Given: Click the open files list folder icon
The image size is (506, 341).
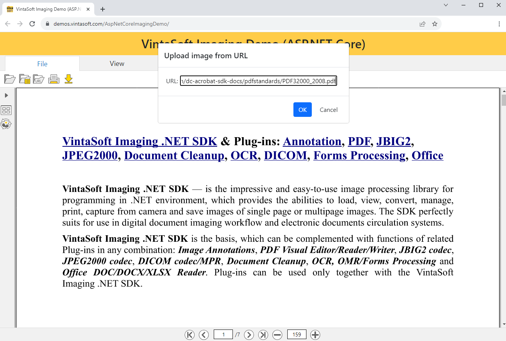Looking at the screenshot, I should pos(25,79).
